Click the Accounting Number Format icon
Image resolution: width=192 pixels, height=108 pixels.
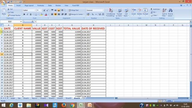tap(88, 14)
